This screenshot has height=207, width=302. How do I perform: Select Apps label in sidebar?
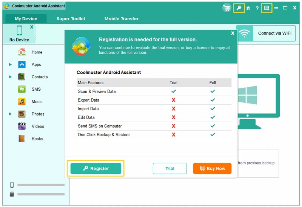tap(36, 65)
